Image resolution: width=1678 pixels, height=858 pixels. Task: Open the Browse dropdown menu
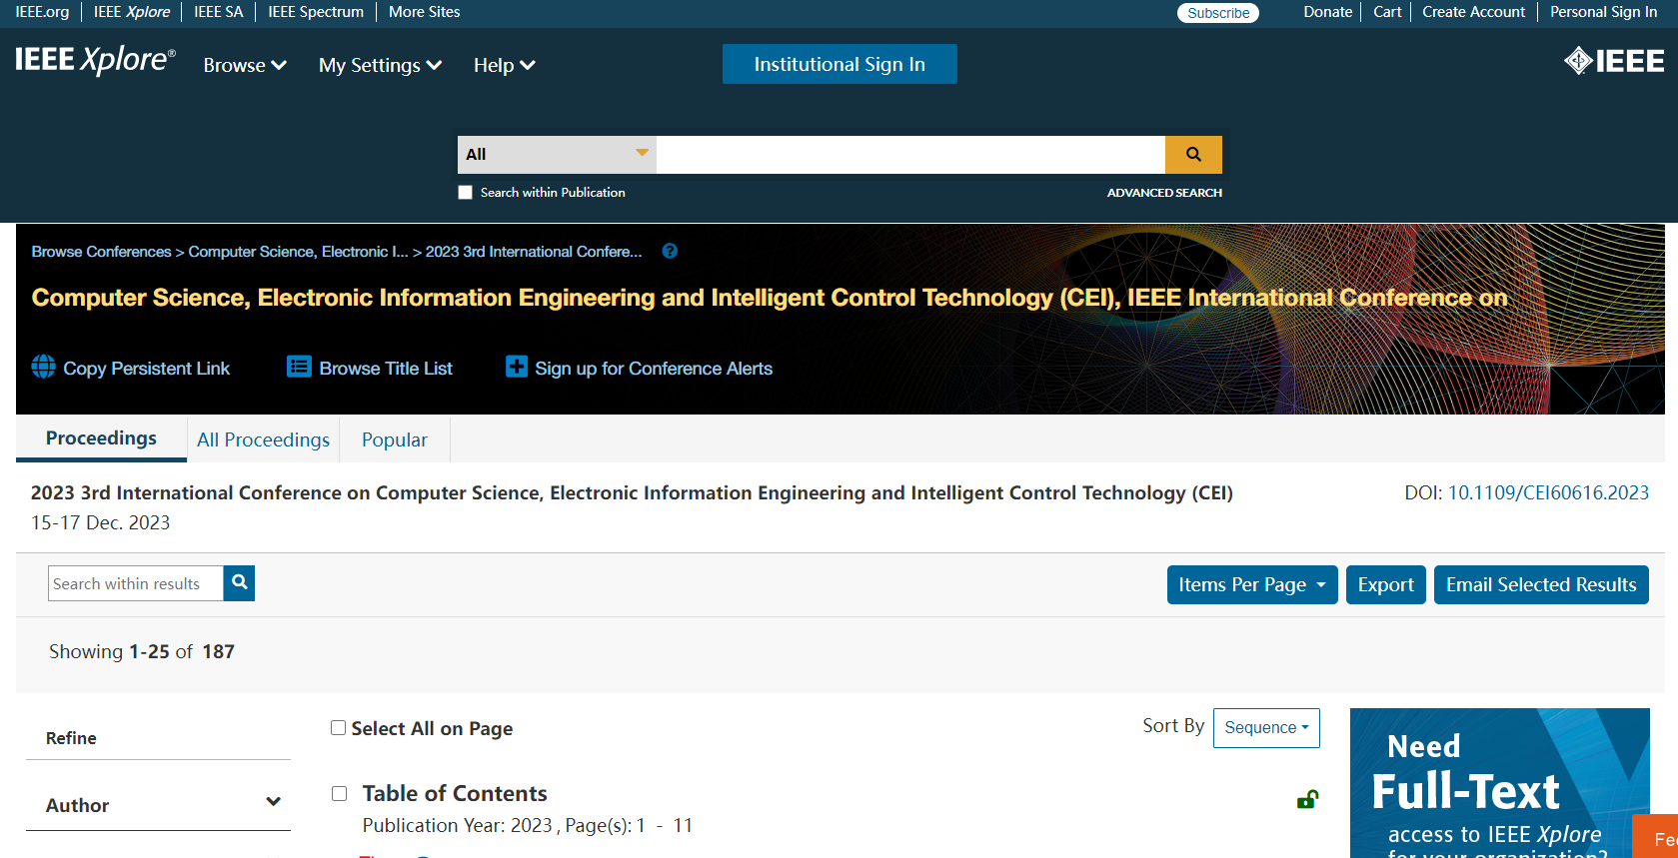coord(245,65)
